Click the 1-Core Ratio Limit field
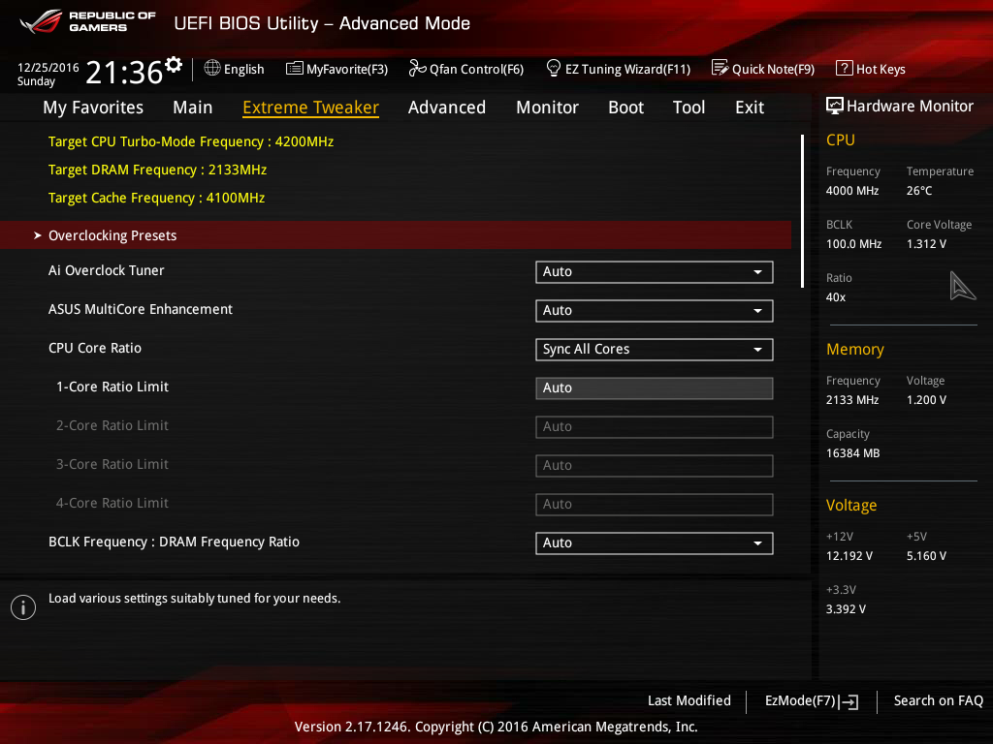 [x=655, y=387]
